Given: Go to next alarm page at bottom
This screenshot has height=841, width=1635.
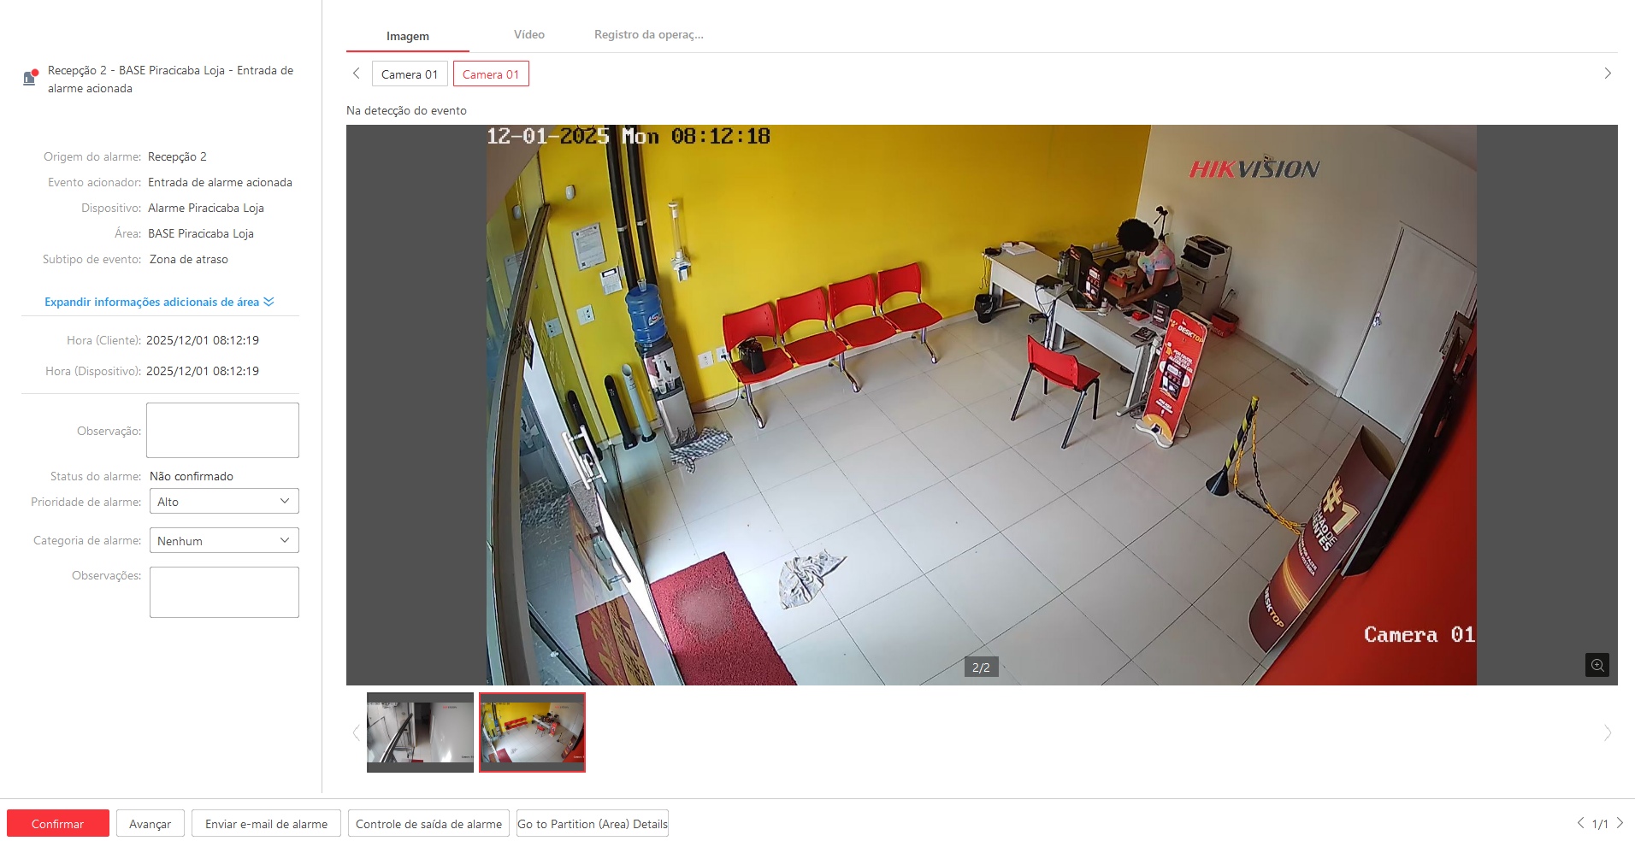Looking at the screenshot, I should (1620, 823).
